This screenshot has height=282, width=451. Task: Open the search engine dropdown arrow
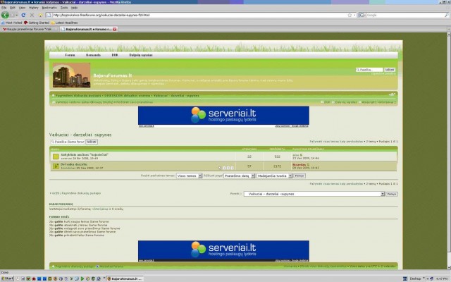pos(364,15)
